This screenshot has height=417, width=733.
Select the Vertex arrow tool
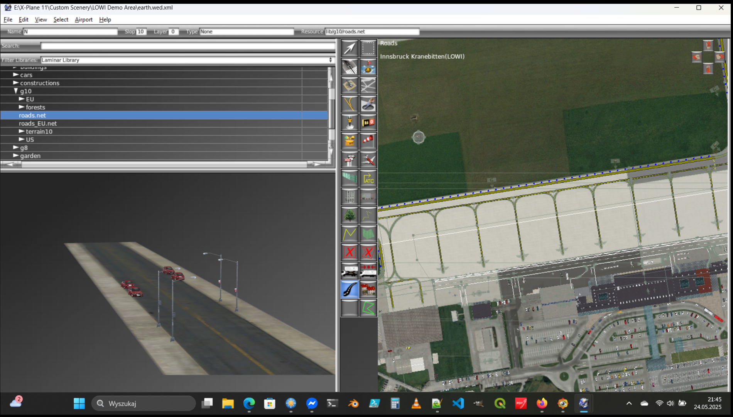pos(350,48)
